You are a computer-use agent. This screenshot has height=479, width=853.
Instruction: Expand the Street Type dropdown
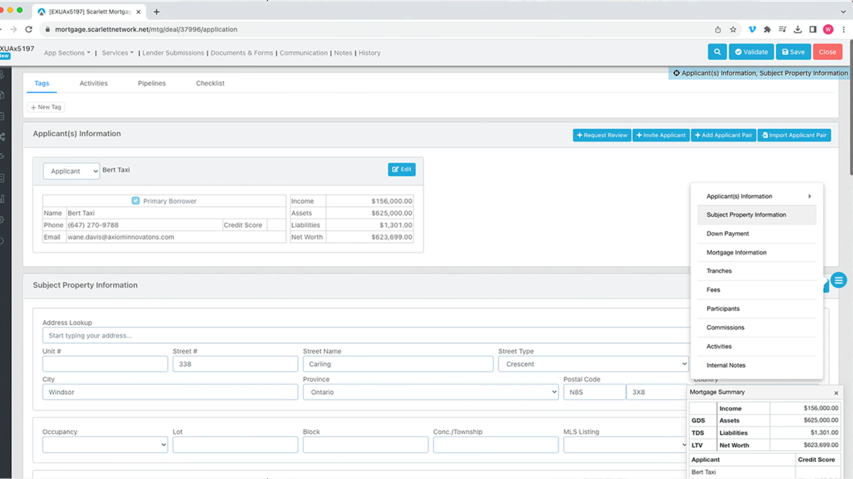click(x=593, y=364)
